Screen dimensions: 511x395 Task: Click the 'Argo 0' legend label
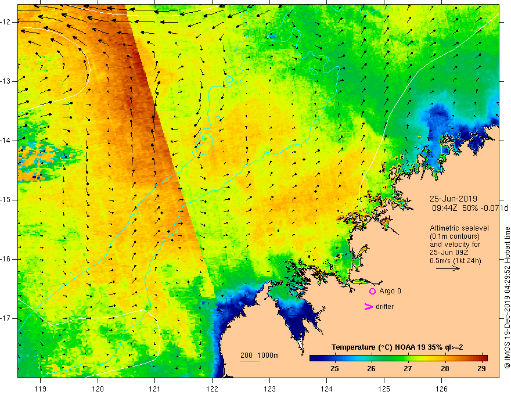[390, 291]
